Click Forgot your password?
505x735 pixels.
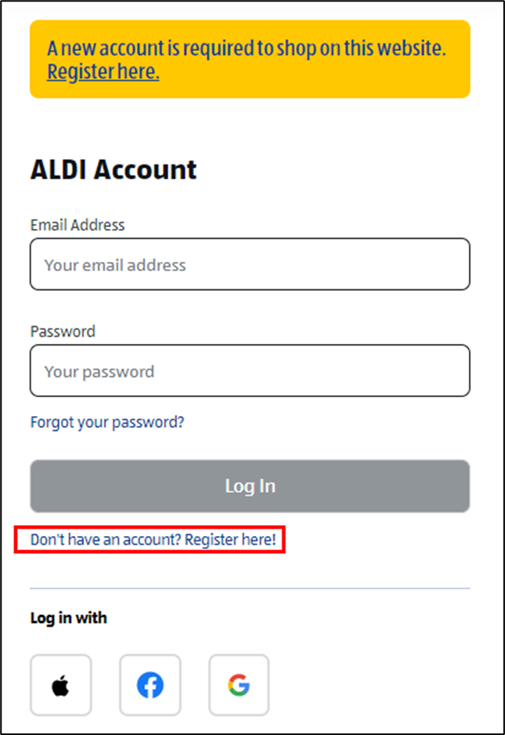pos(106,422)
